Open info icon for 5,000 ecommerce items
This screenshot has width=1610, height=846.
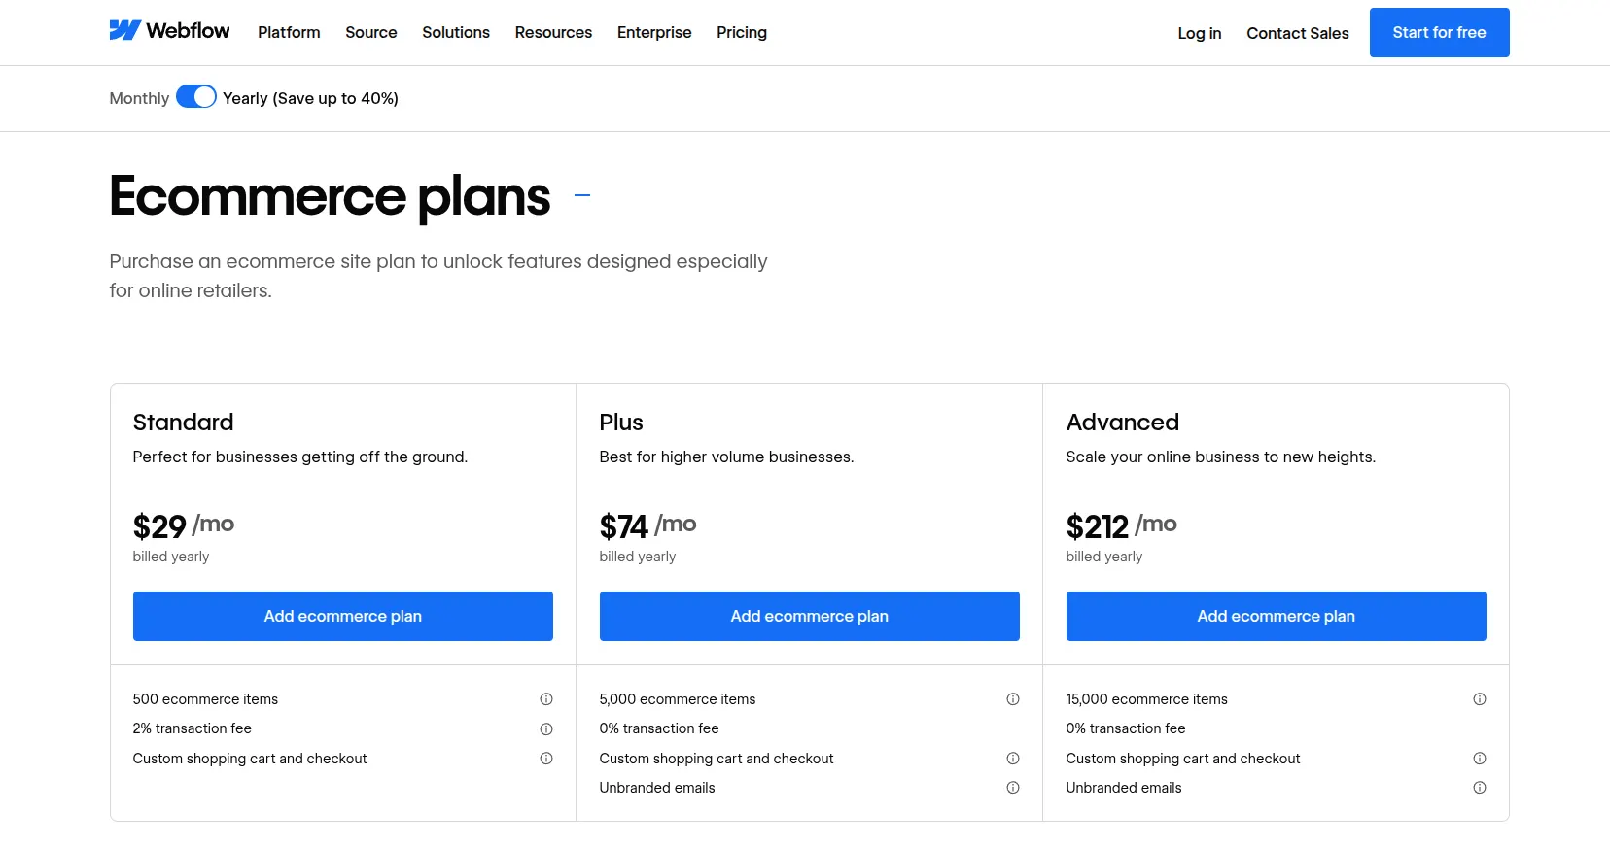tap(1013, 699)
